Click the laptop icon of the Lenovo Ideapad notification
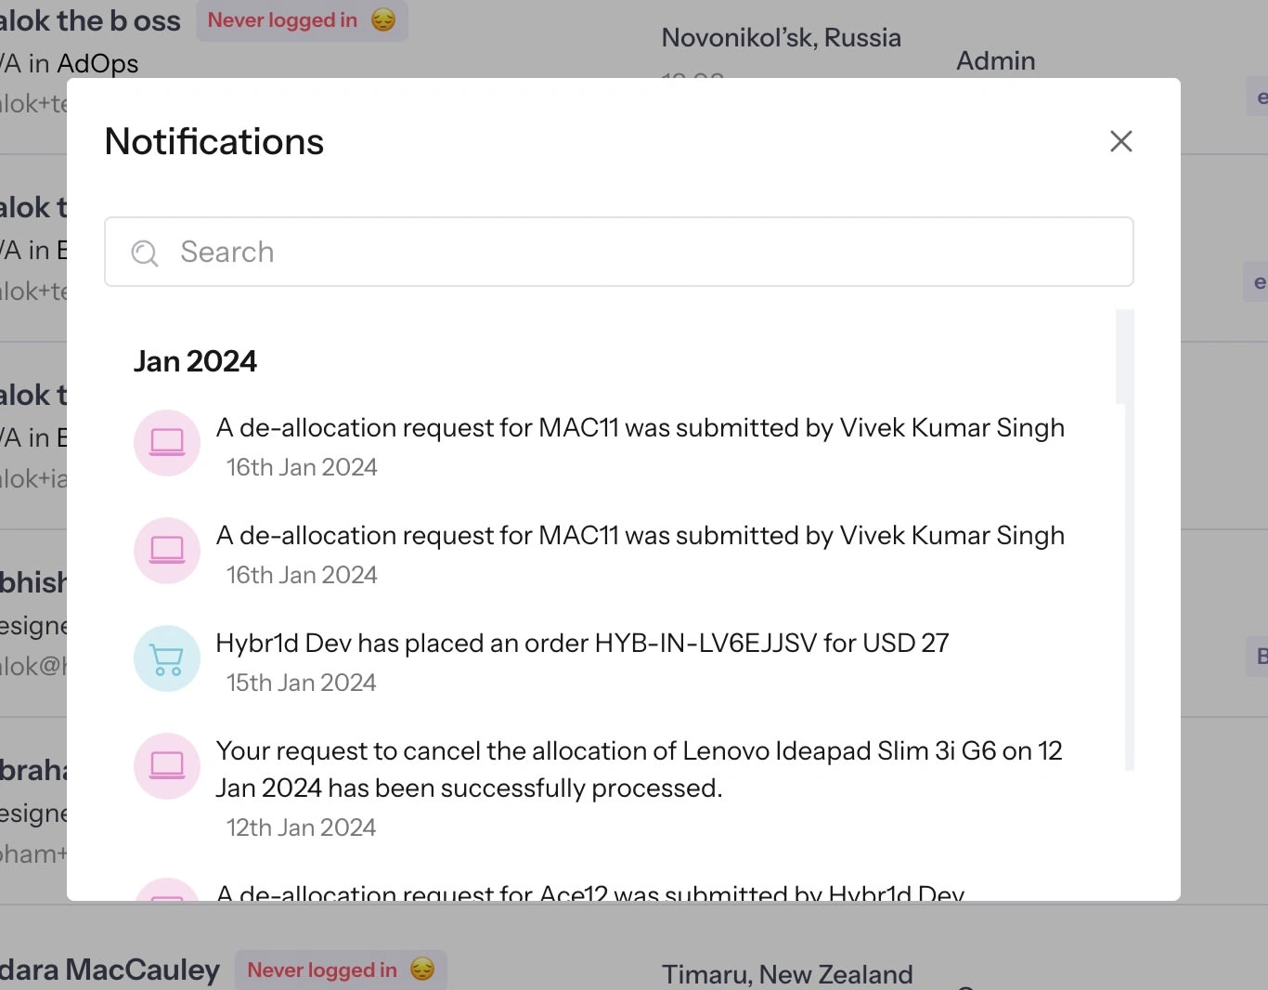 [x=167, y=766]
